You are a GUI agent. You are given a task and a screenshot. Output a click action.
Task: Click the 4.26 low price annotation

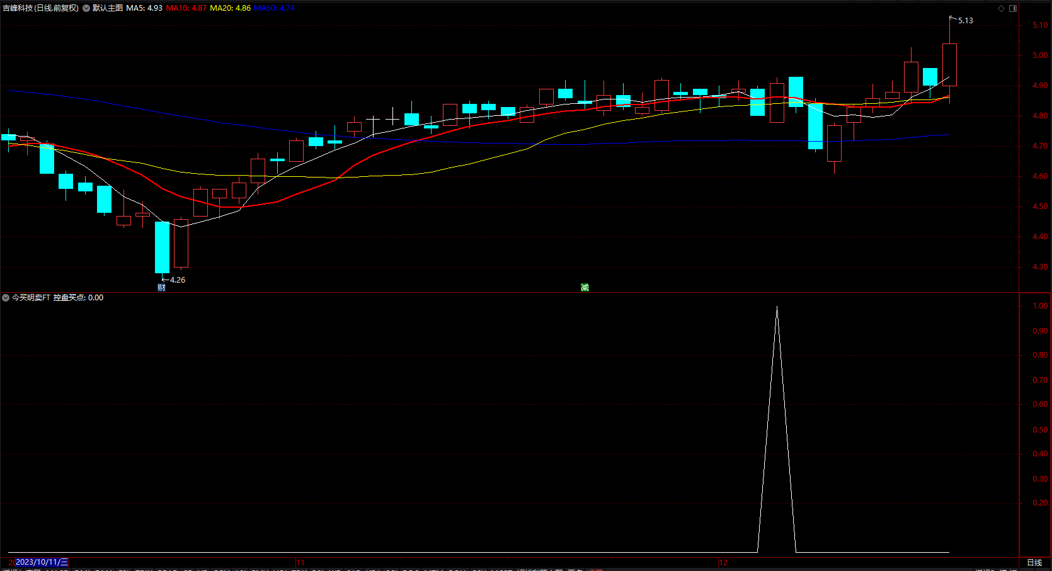pos(178,280)
